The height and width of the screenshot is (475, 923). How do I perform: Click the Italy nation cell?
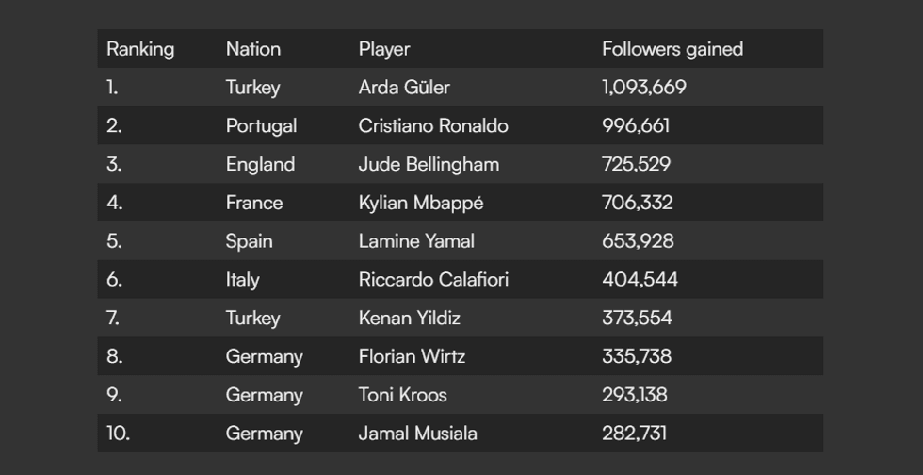click(242, 280)
